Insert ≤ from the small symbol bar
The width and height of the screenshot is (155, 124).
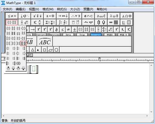62,29
